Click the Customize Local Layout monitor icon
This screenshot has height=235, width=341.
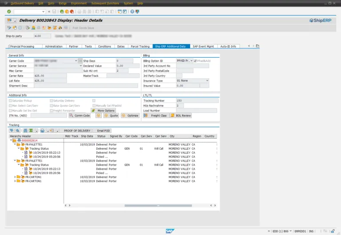click(x=138, y=12)
